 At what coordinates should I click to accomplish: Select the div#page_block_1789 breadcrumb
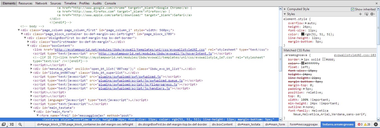click(85, 125)
